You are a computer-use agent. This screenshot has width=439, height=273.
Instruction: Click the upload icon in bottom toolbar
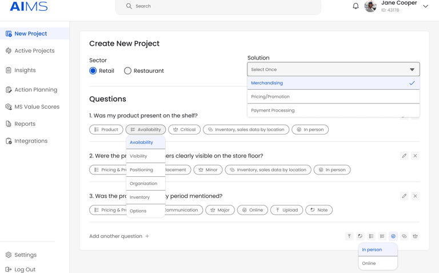click(x=349, y=236)
